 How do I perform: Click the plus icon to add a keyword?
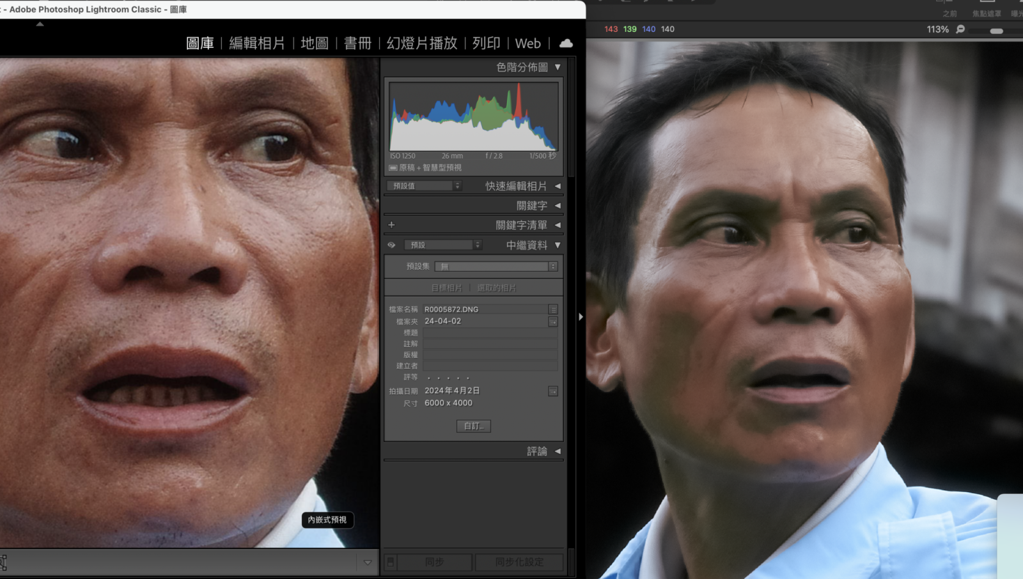click(391, 225)
